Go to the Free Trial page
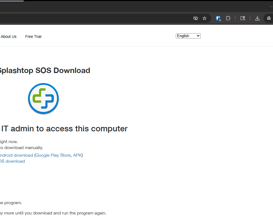Image resolution: width=273 pixels, height=218 pixels. tap(33, 37)
